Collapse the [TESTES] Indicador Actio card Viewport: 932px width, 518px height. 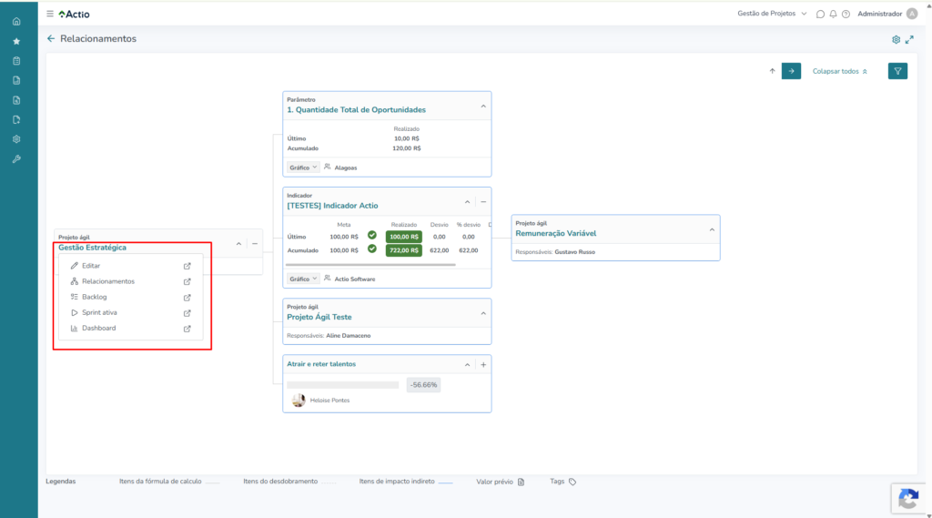(x=467, y=202)
